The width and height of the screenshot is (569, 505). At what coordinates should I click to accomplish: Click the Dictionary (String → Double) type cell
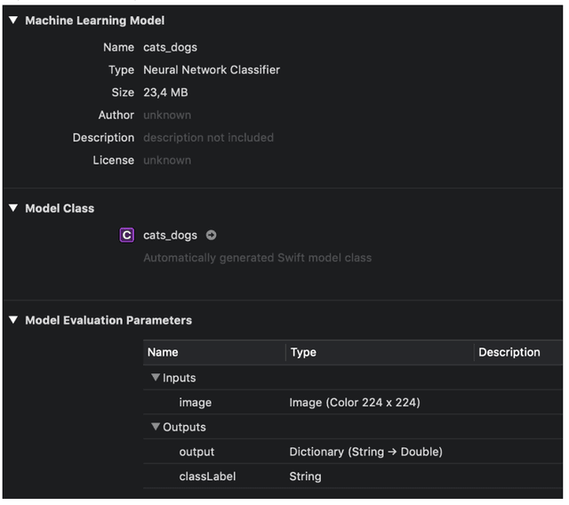pyautogui.click(x=365, y=452)
